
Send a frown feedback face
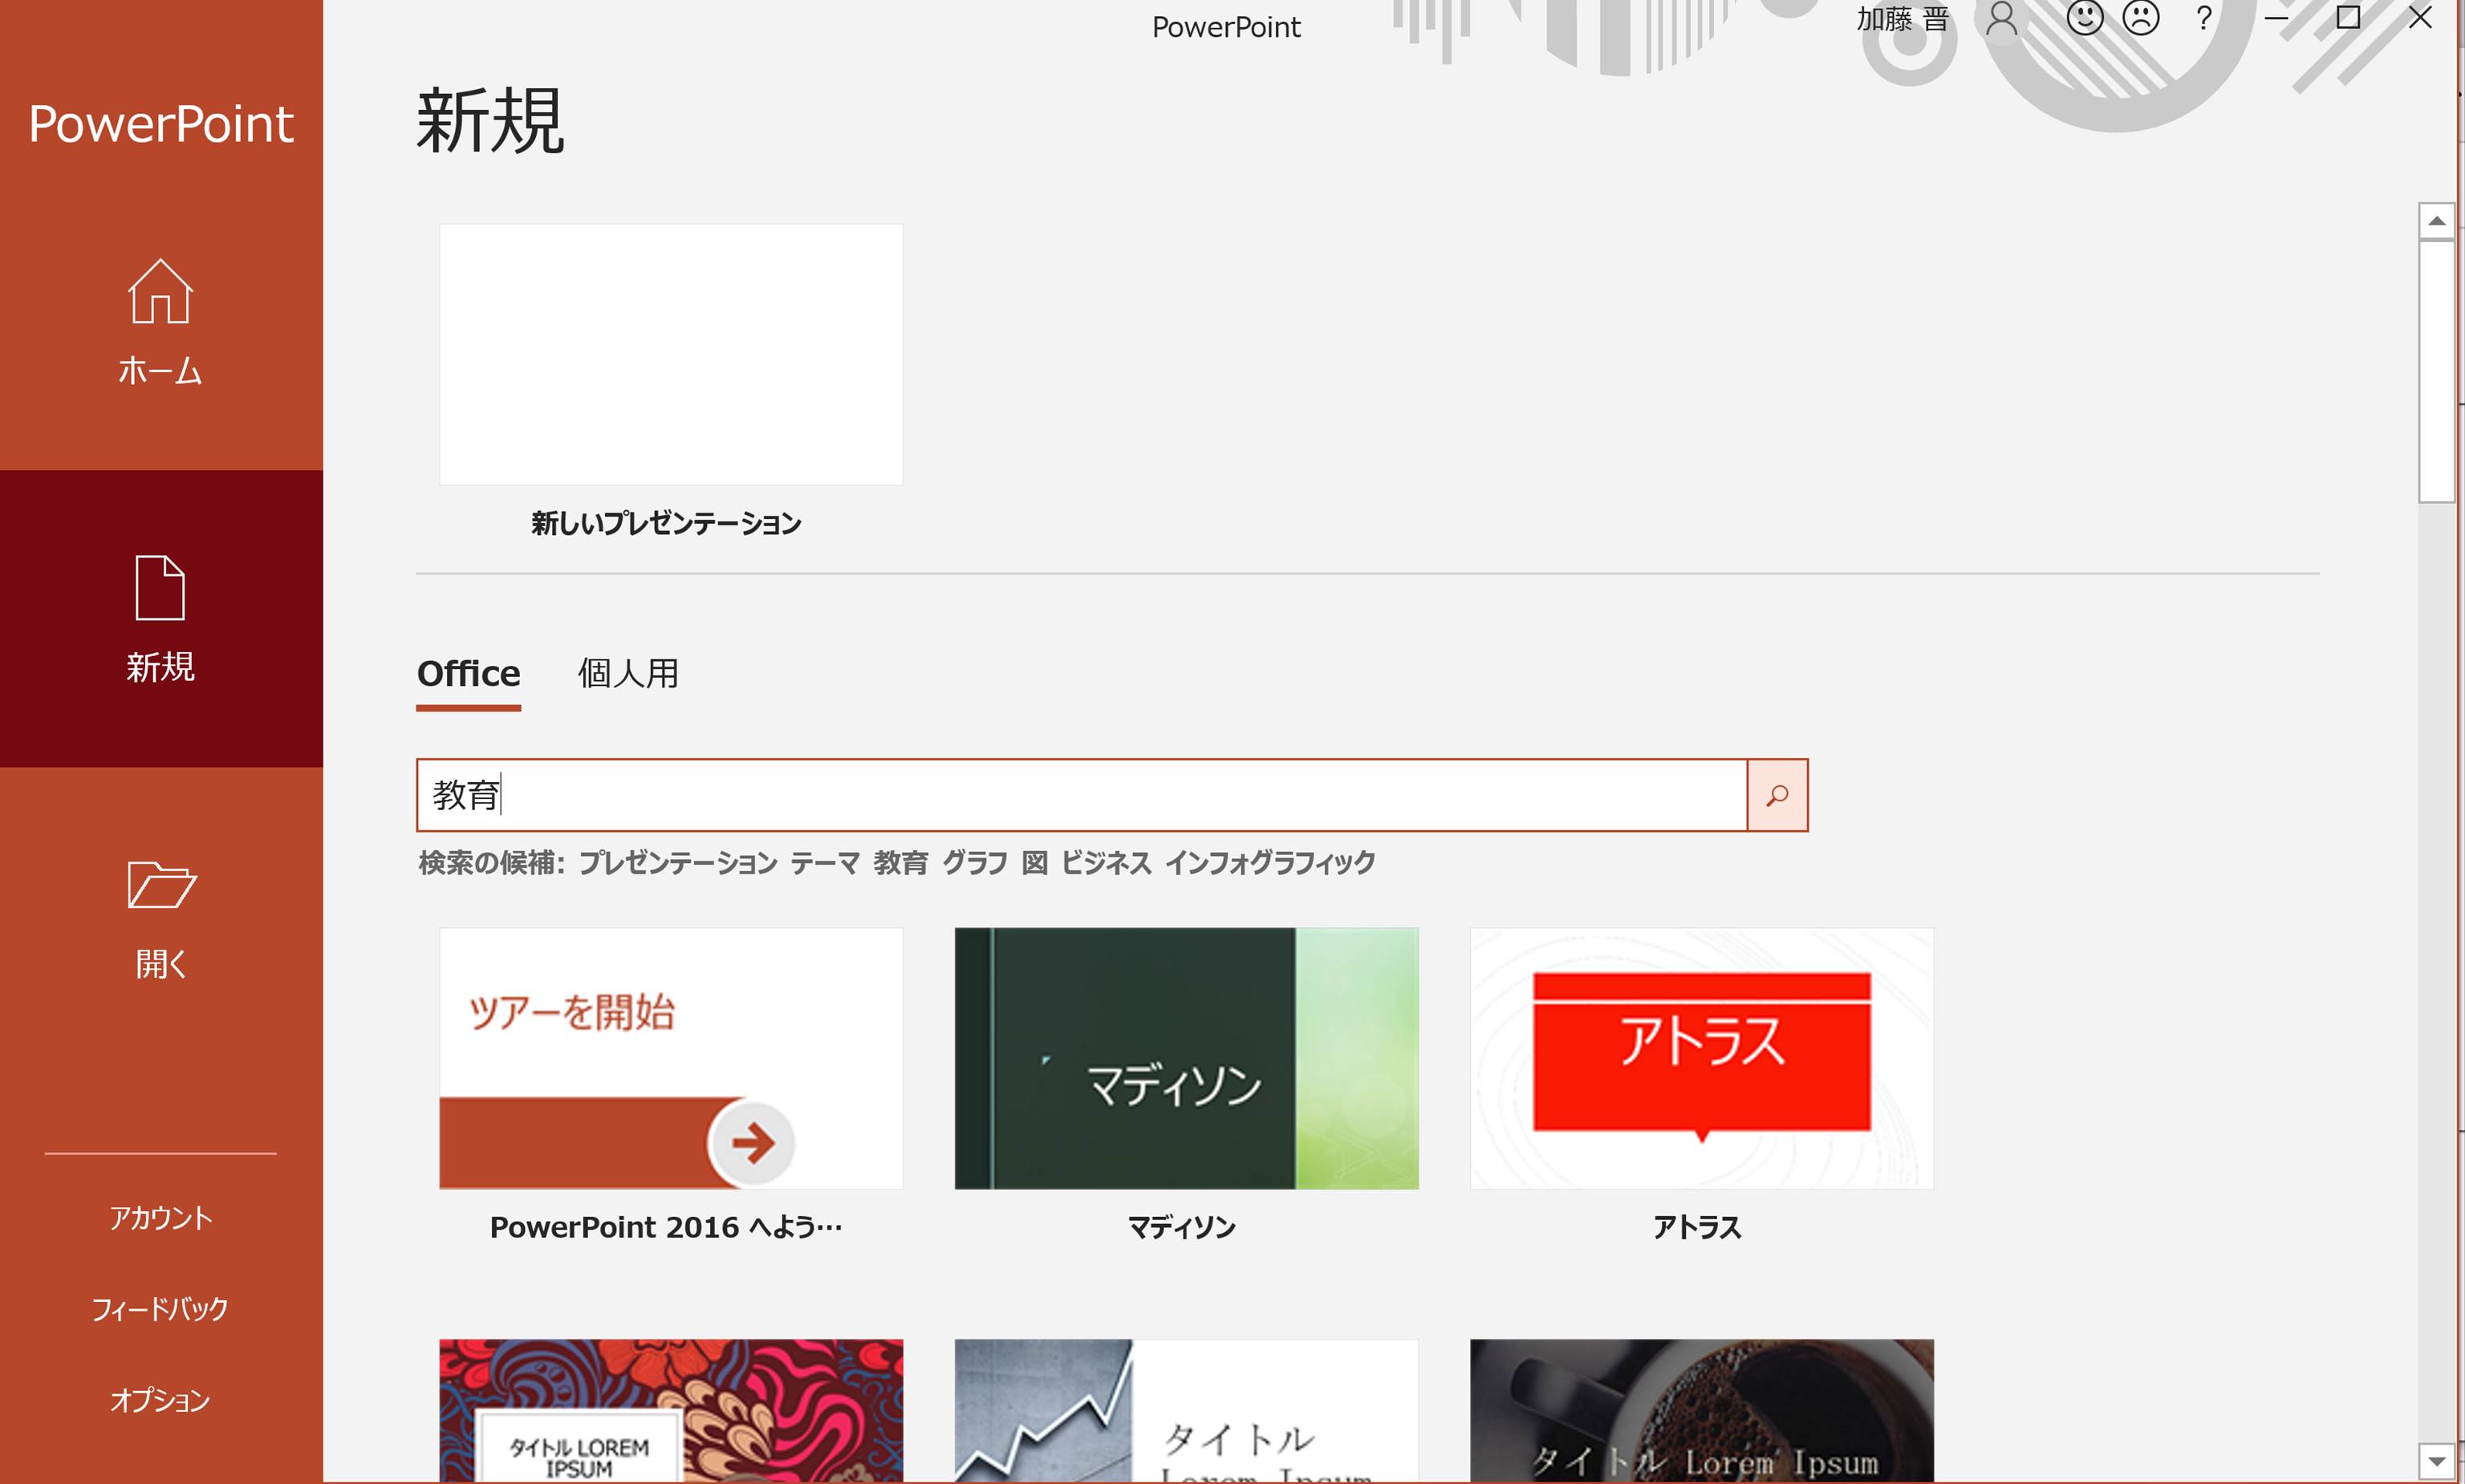pyautogui.click(x=2141, y=17)
